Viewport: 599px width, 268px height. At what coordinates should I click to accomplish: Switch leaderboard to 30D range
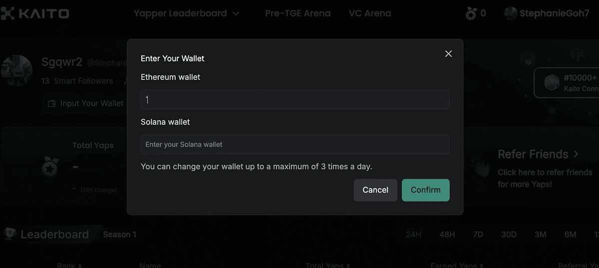[x=509, y=235]
